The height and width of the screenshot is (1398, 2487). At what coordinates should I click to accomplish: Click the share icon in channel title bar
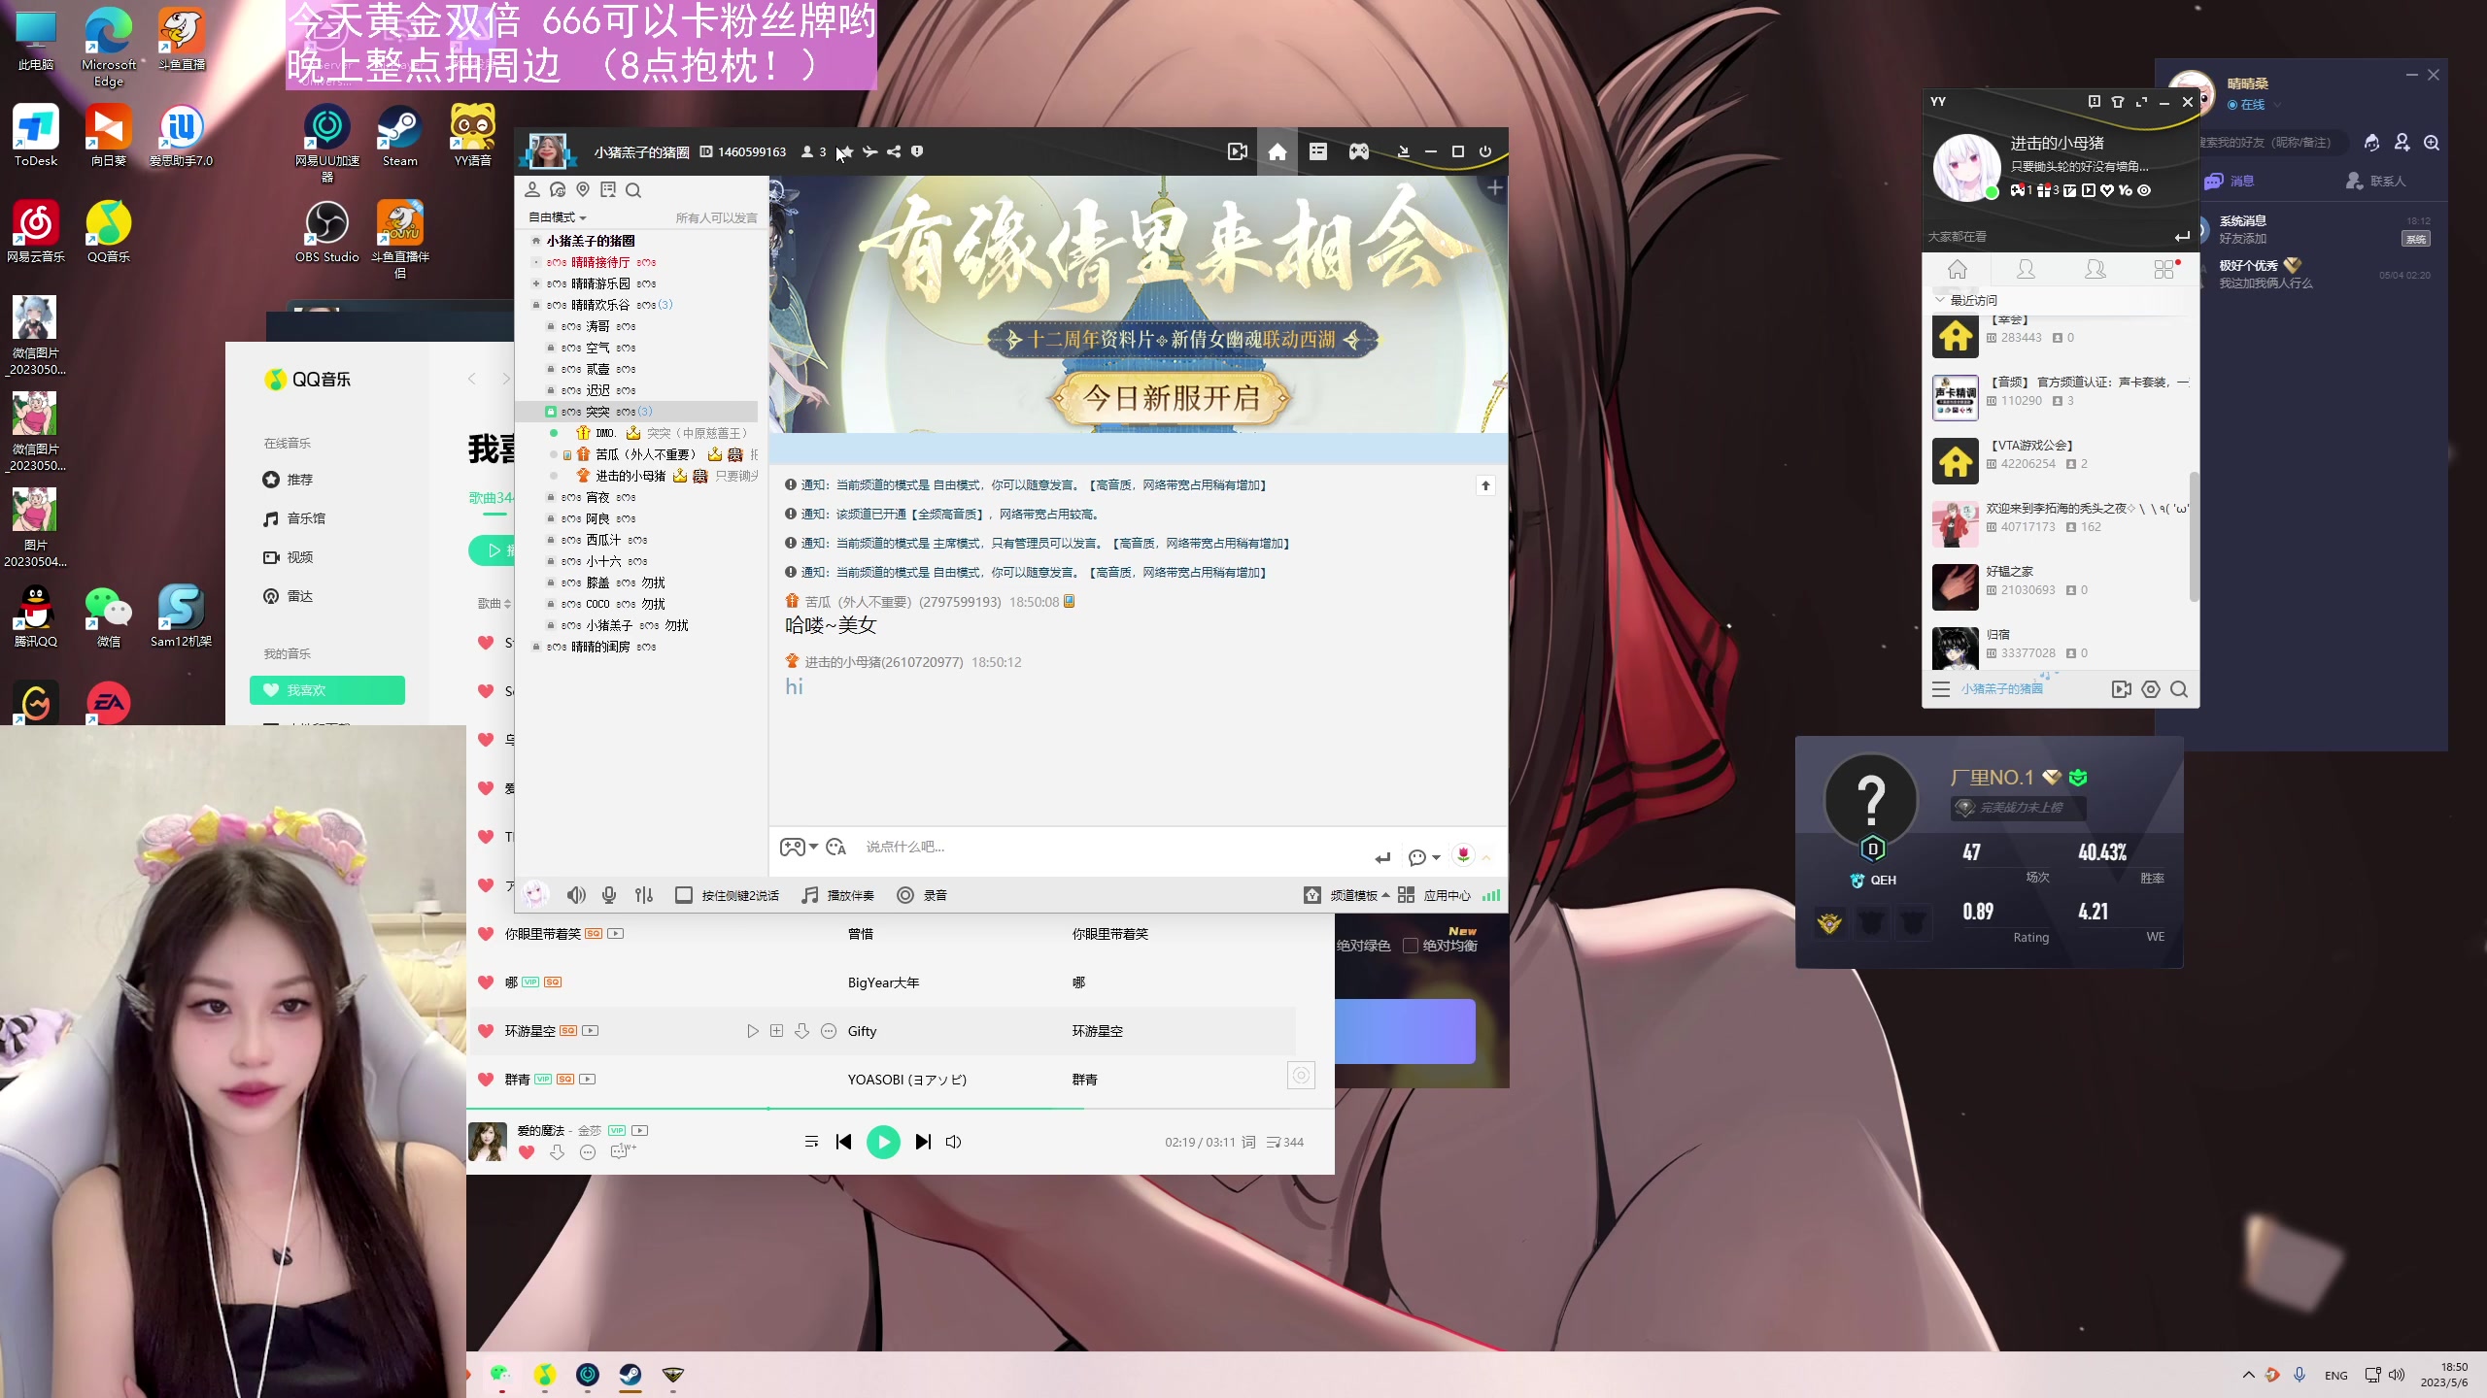894,151
